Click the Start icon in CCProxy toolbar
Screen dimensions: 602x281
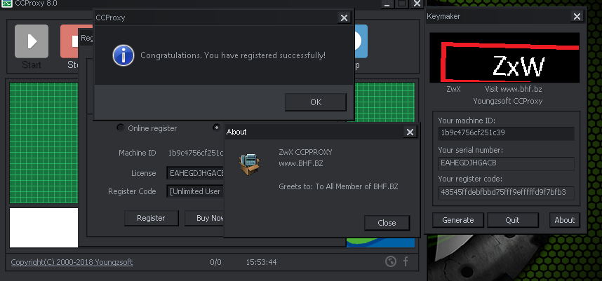pyautogui.click(x=32, y=41)
